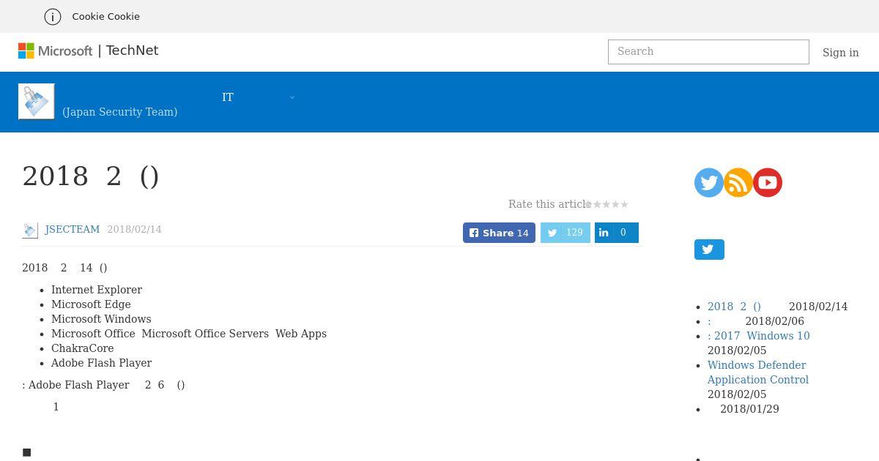Open the JSECTEAM author profile link
879x461 pixels.
click(x=73, y=229)
